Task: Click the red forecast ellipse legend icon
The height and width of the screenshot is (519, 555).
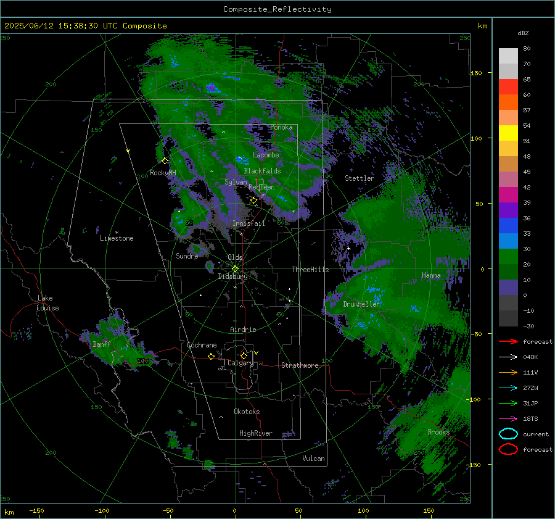Action: [508, 449]
